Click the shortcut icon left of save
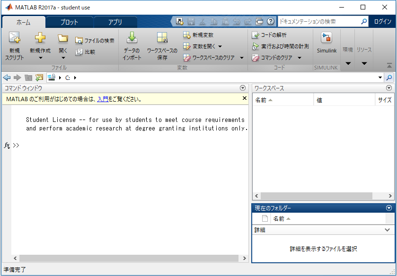 (179, 21)
